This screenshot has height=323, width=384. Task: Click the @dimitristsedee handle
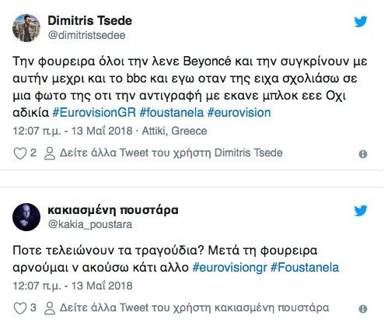pyautogui.click(x=86, y=35)
